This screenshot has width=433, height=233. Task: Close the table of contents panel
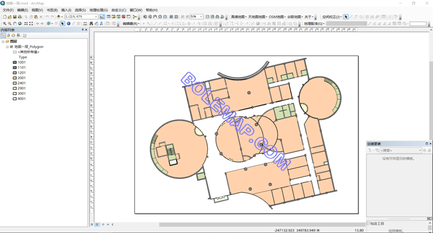point(86,29)
